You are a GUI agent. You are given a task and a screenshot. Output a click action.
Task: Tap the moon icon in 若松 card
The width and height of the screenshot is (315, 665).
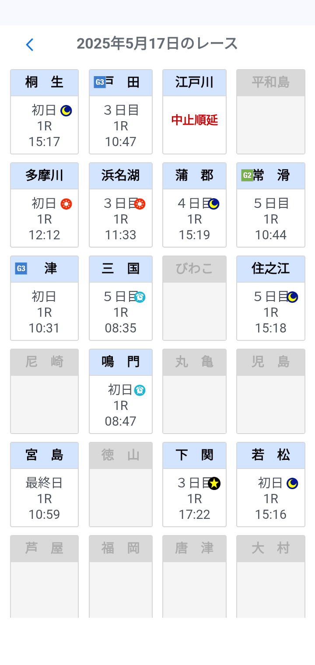pos(292,483)
